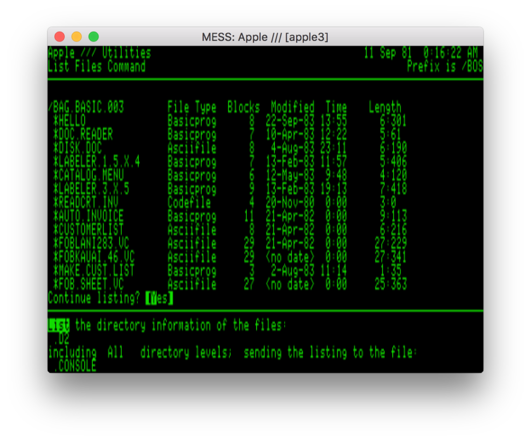
Task: Click time '19:13' in LABELER.3.X.5 row
Action: point(333,189)
